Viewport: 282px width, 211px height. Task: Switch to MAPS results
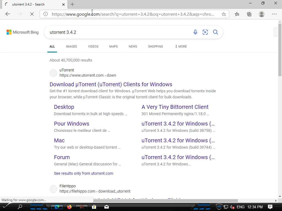(113, 46)
